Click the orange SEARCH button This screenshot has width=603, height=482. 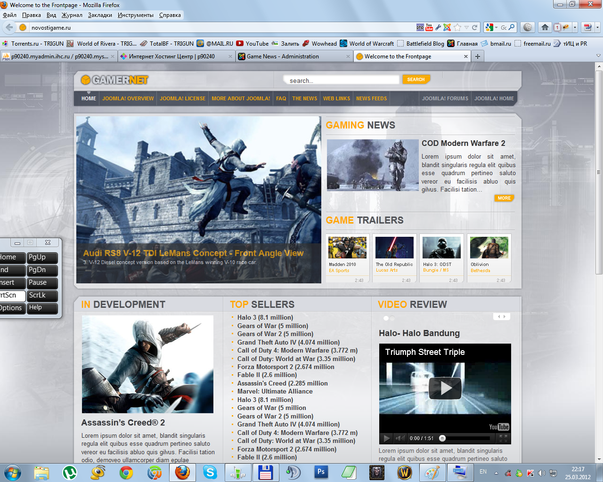[x=416, y=80]
